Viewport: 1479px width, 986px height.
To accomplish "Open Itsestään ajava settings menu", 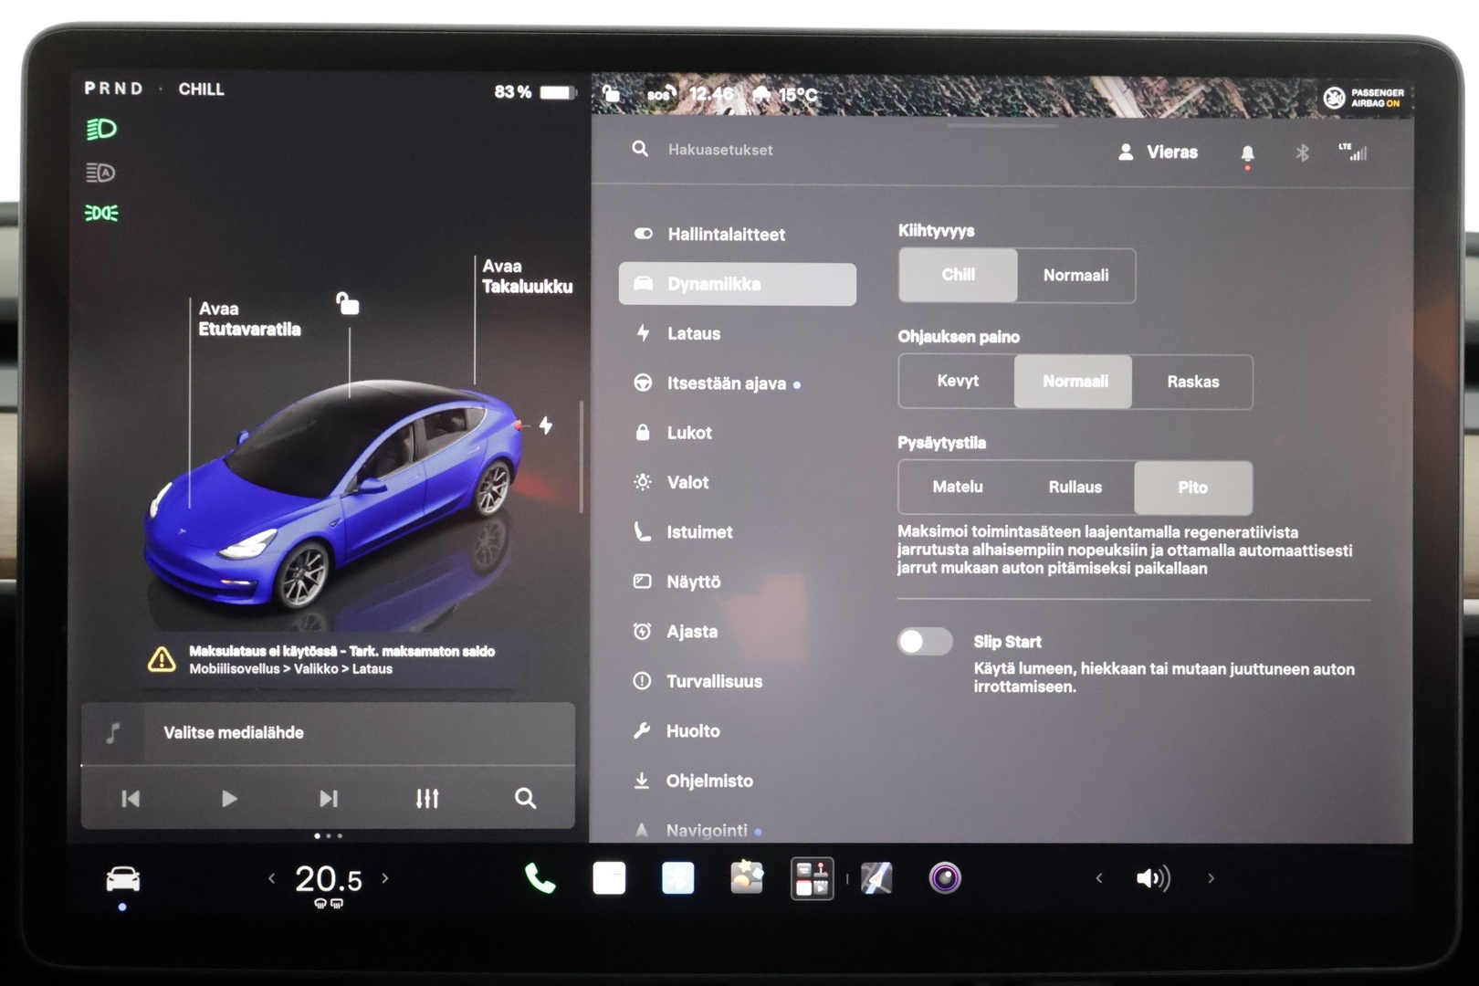I will point(738,383).
